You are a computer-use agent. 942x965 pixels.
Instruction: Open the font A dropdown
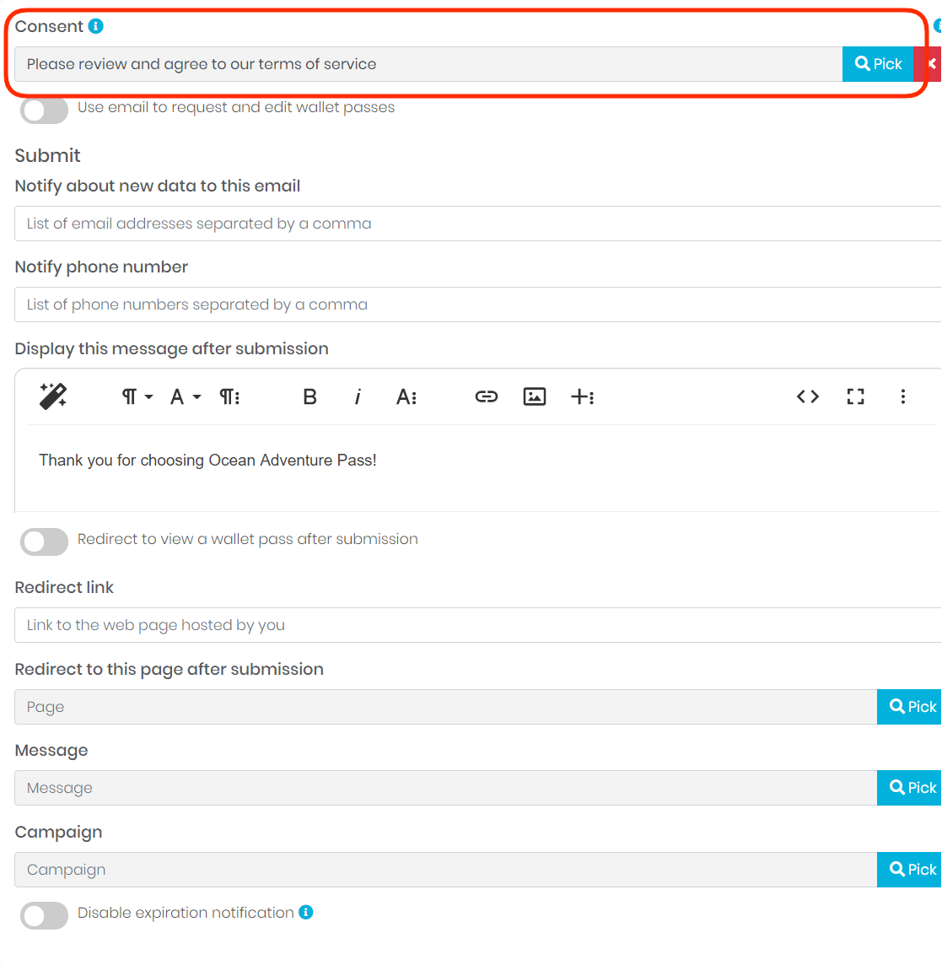(x=185, y=397)
